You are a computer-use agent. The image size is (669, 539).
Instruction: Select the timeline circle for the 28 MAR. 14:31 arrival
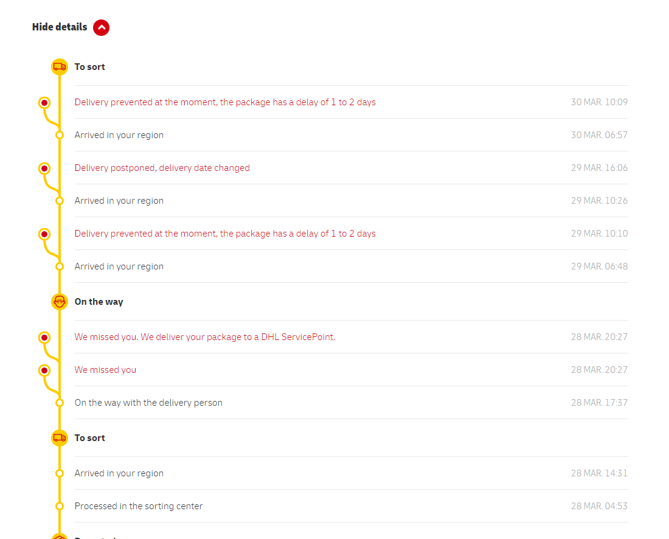click(60, 473)
